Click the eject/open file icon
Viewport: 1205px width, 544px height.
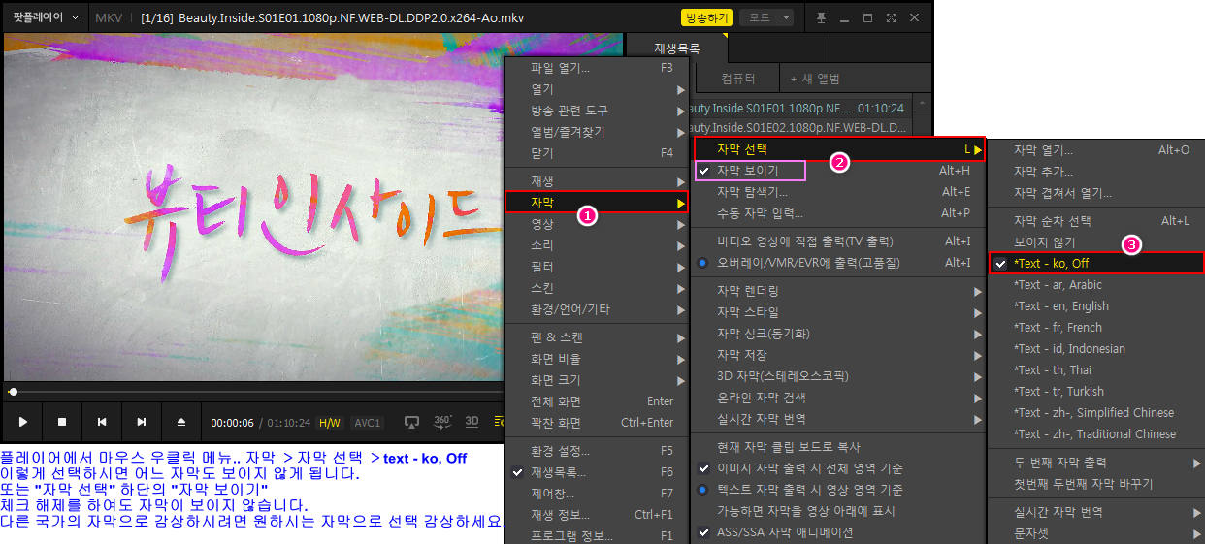click(180, 422)
